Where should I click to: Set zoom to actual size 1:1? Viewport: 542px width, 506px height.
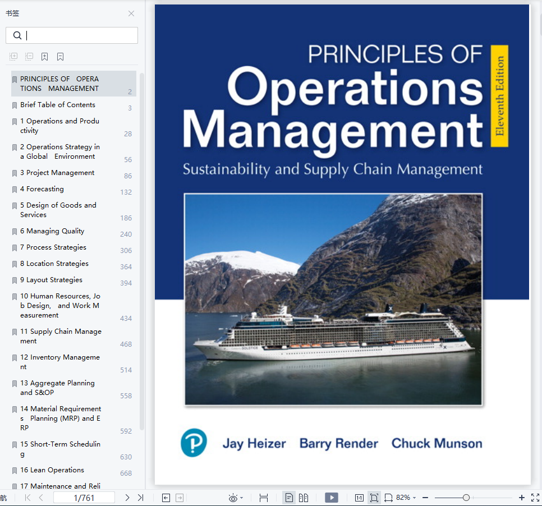(x=359, y=498)
